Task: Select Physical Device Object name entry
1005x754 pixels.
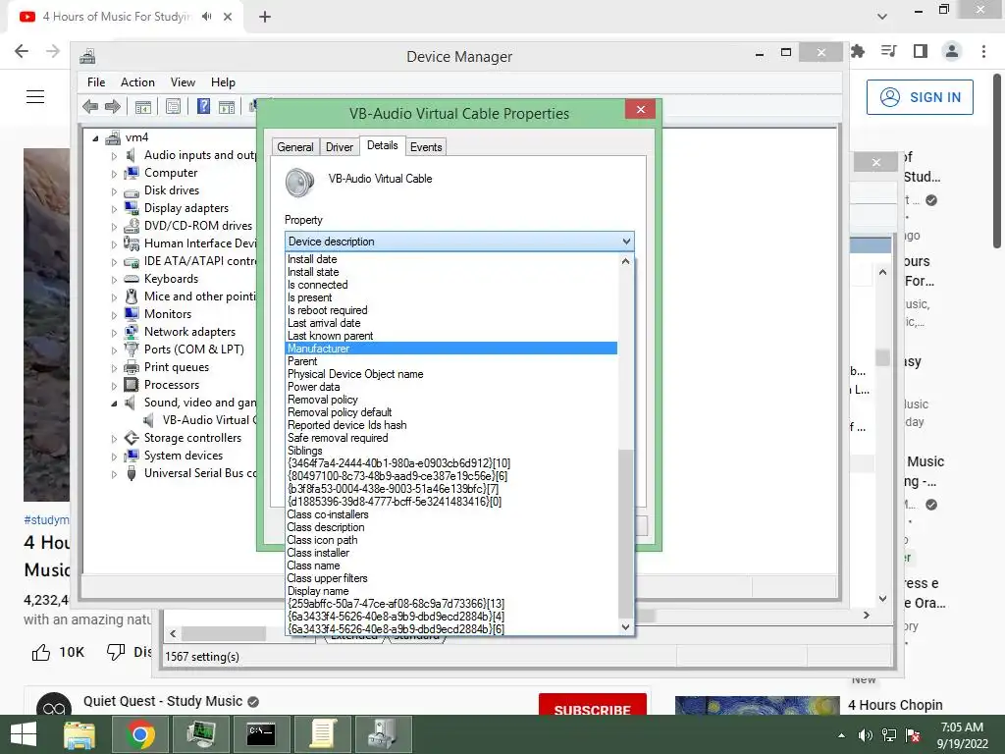Action: [451, 374]
